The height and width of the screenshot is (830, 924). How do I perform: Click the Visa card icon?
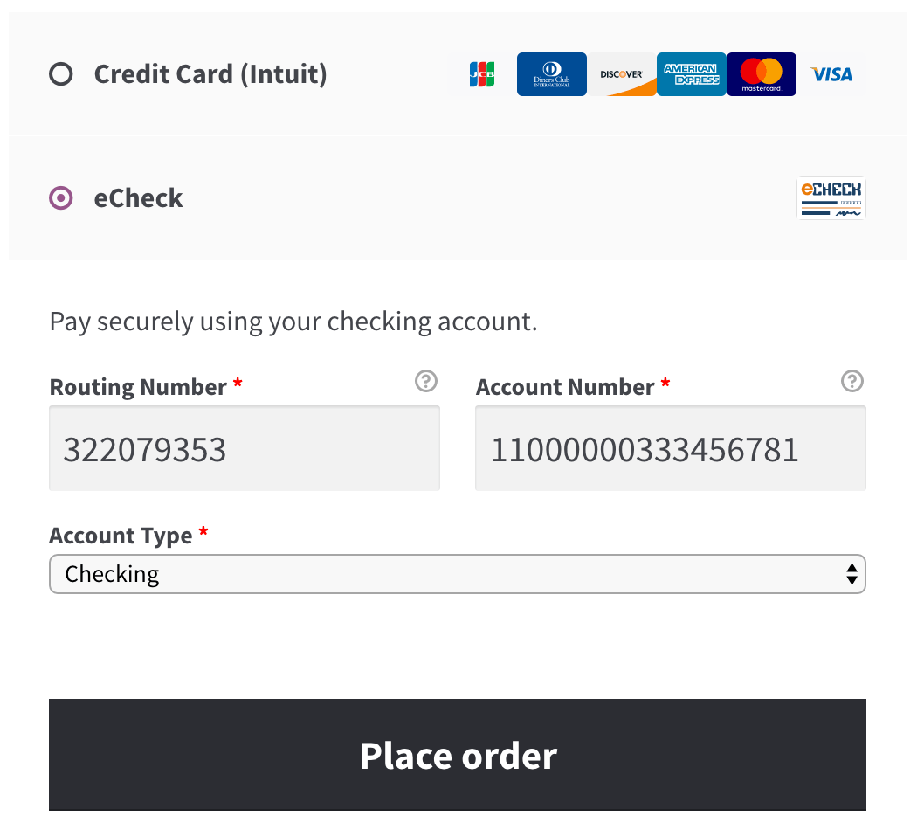(x=831, y=74)
